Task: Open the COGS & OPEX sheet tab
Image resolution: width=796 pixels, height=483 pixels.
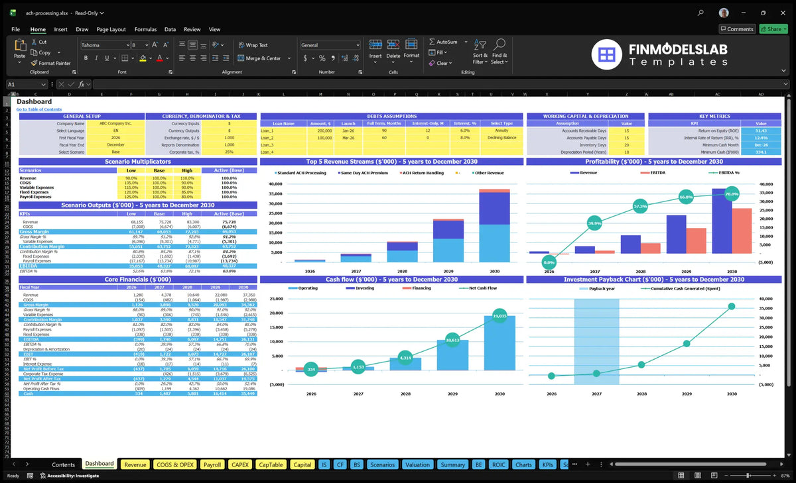Action: coord(174,464)
